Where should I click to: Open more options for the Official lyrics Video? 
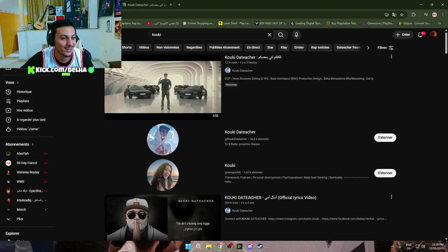click(x=391, y=197)
